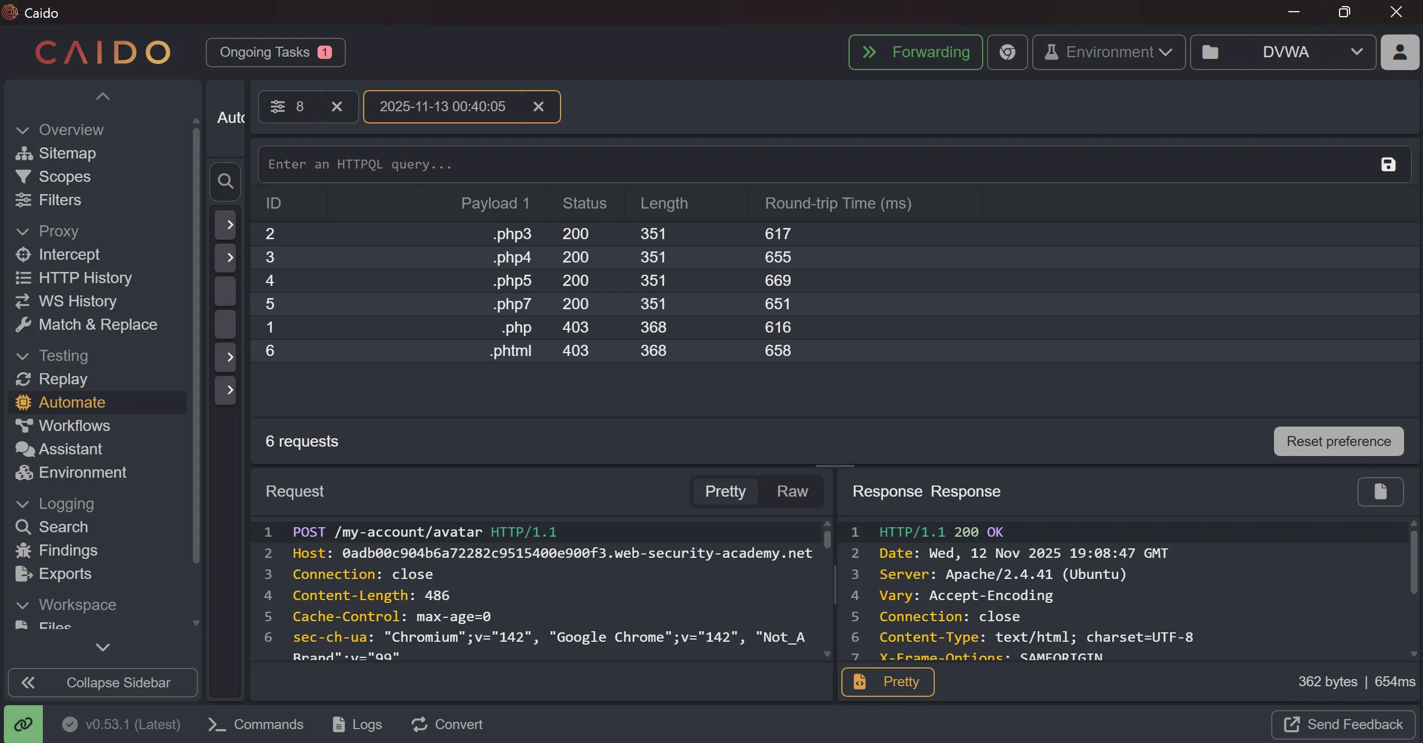Select the 2025-11-13 00:40:05 session tab
Screen dimensions: 1423x743
pyautogui.click(x=442, y=107)
